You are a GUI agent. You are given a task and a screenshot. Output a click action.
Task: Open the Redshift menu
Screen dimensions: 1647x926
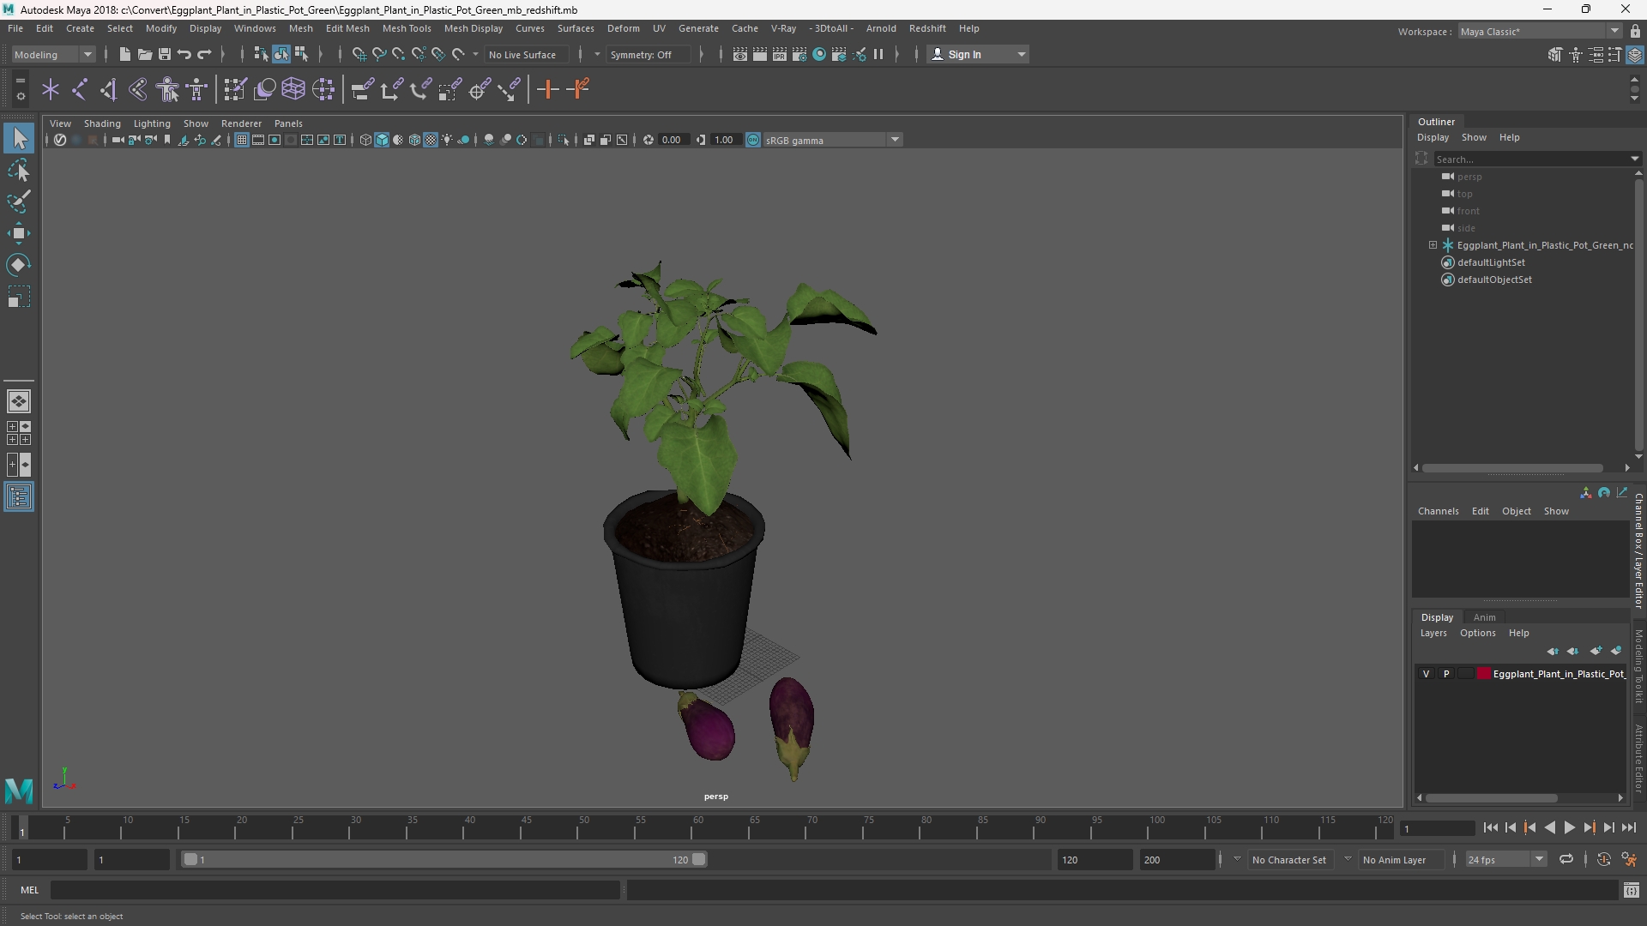927,28
